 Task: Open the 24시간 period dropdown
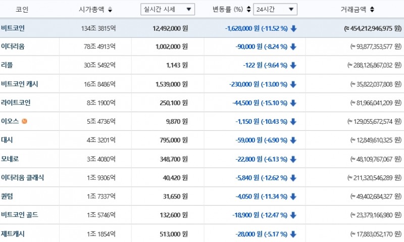(x=275, y=9)
